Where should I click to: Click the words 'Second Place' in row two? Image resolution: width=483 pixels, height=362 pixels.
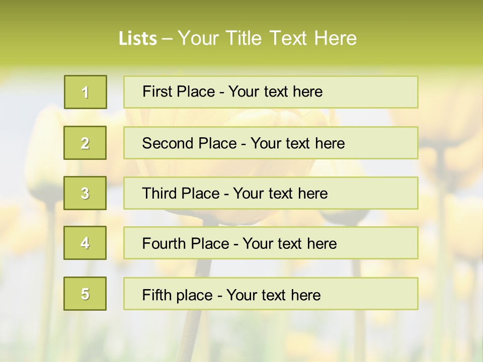(x=189, y=143)
